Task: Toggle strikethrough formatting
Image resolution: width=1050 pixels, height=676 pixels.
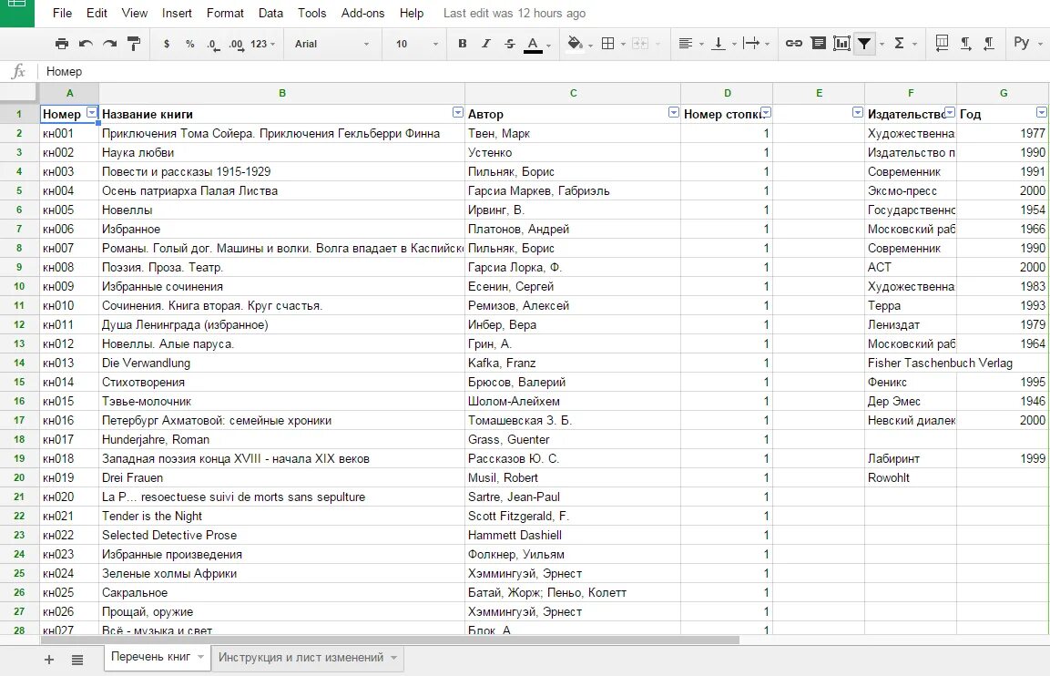Action: [510, 44]
